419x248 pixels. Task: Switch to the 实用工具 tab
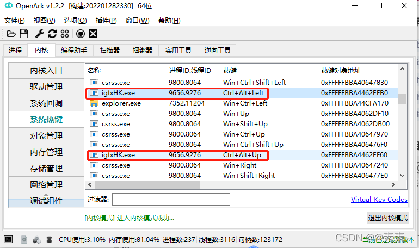click(178, 51)
